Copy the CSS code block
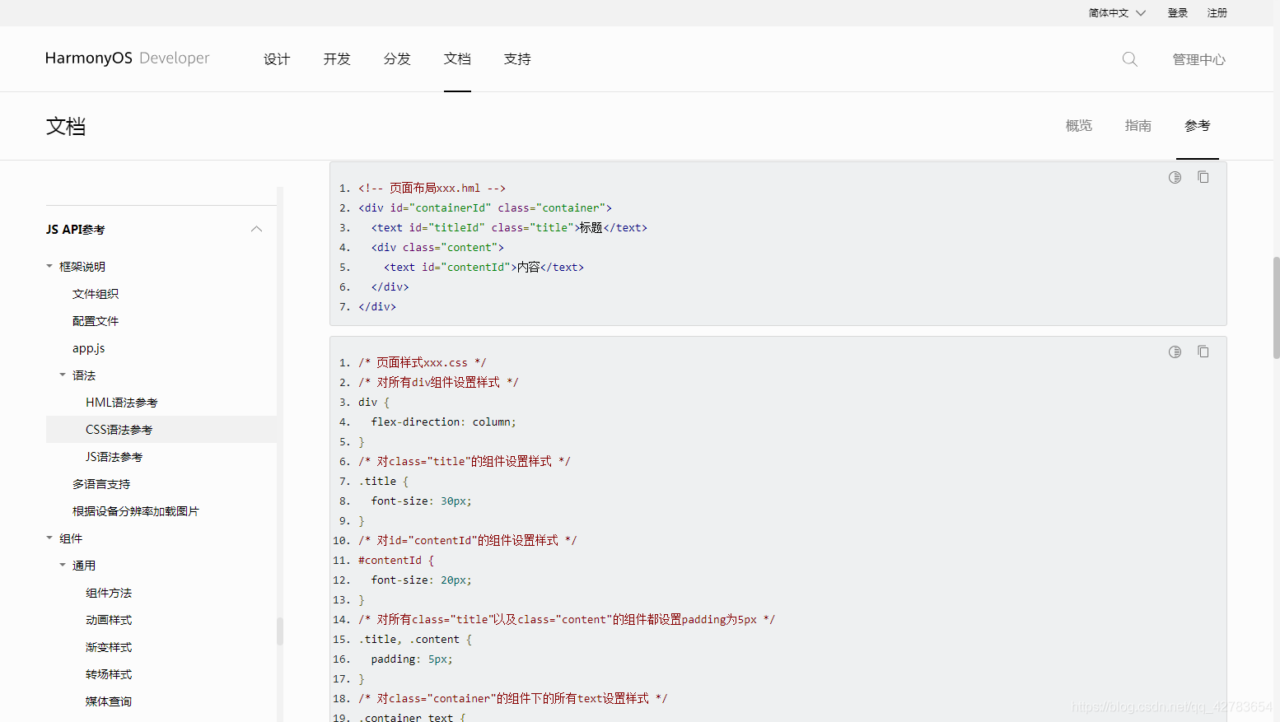This screenshot has width=1280, height=722. coord(1203,352)
